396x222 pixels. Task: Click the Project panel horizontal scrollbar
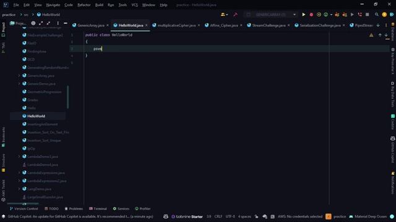[x=23, y=203]
